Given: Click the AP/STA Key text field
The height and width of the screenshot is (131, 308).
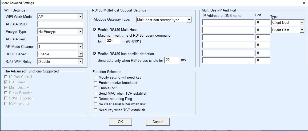Looking at the screenshot, I should click(60, 39).
